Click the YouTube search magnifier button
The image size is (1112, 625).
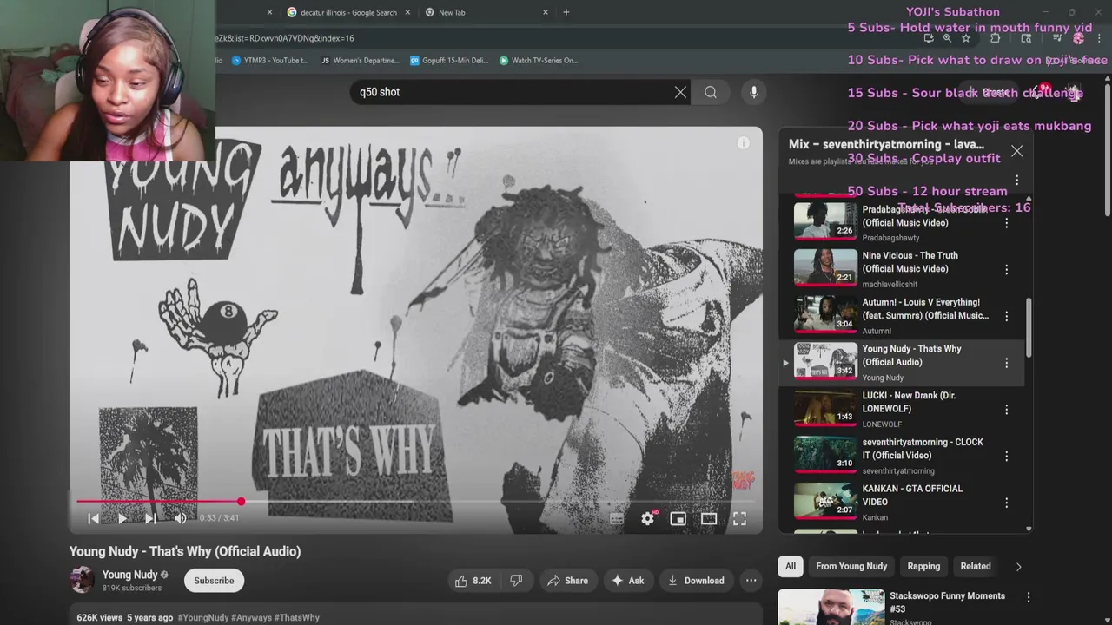711,92
